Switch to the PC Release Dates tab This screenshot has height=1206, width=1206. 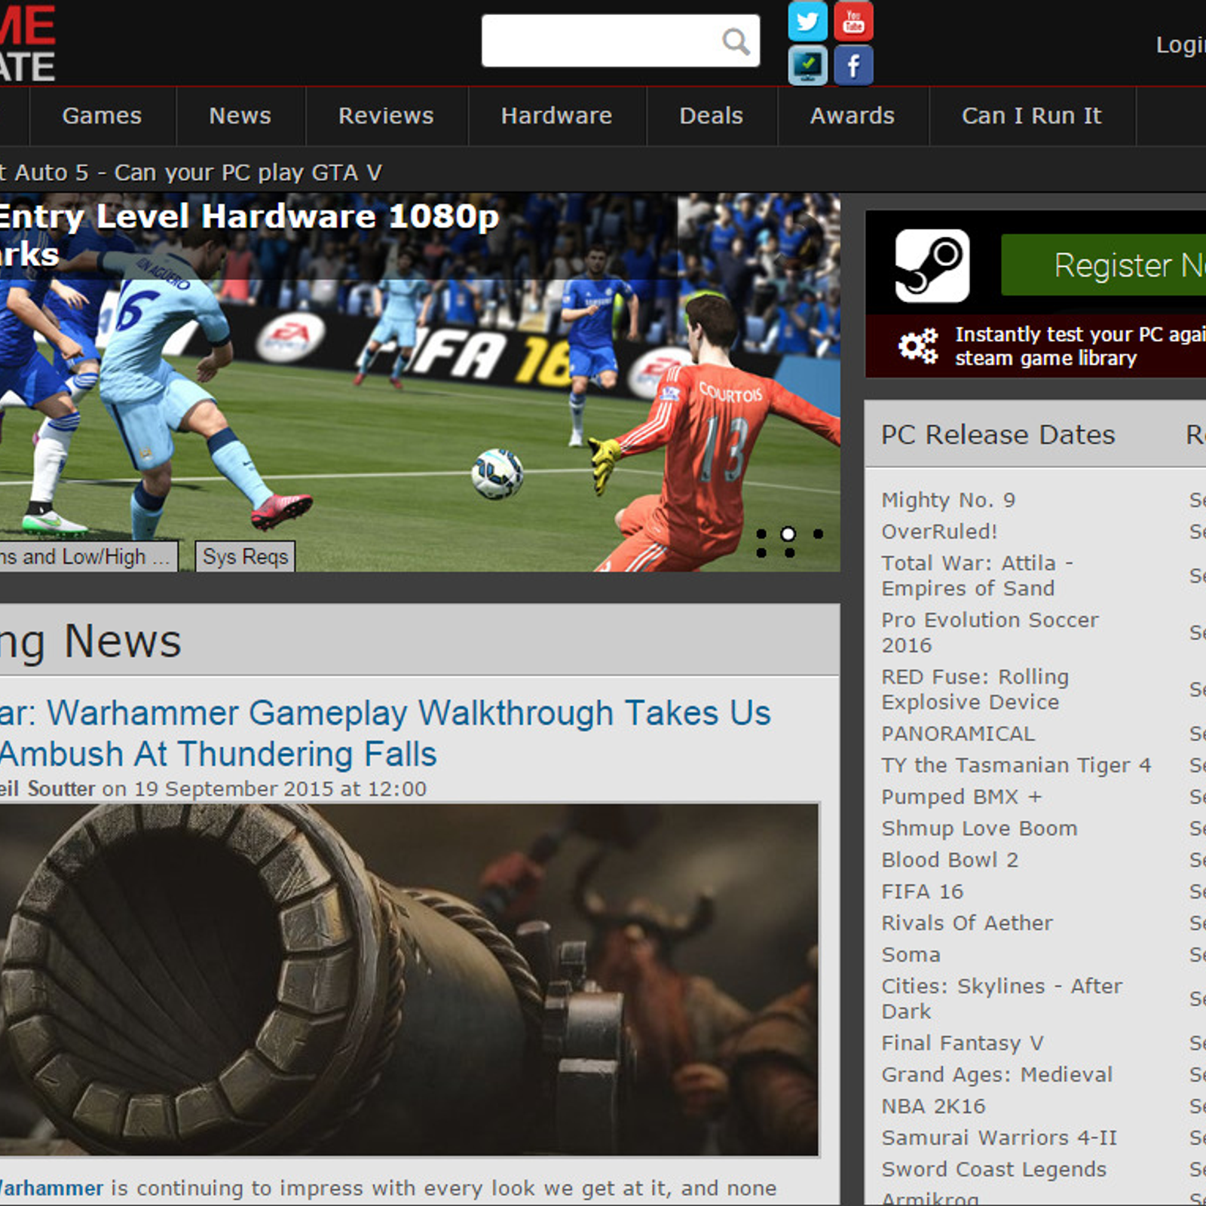tap(998, 435)
